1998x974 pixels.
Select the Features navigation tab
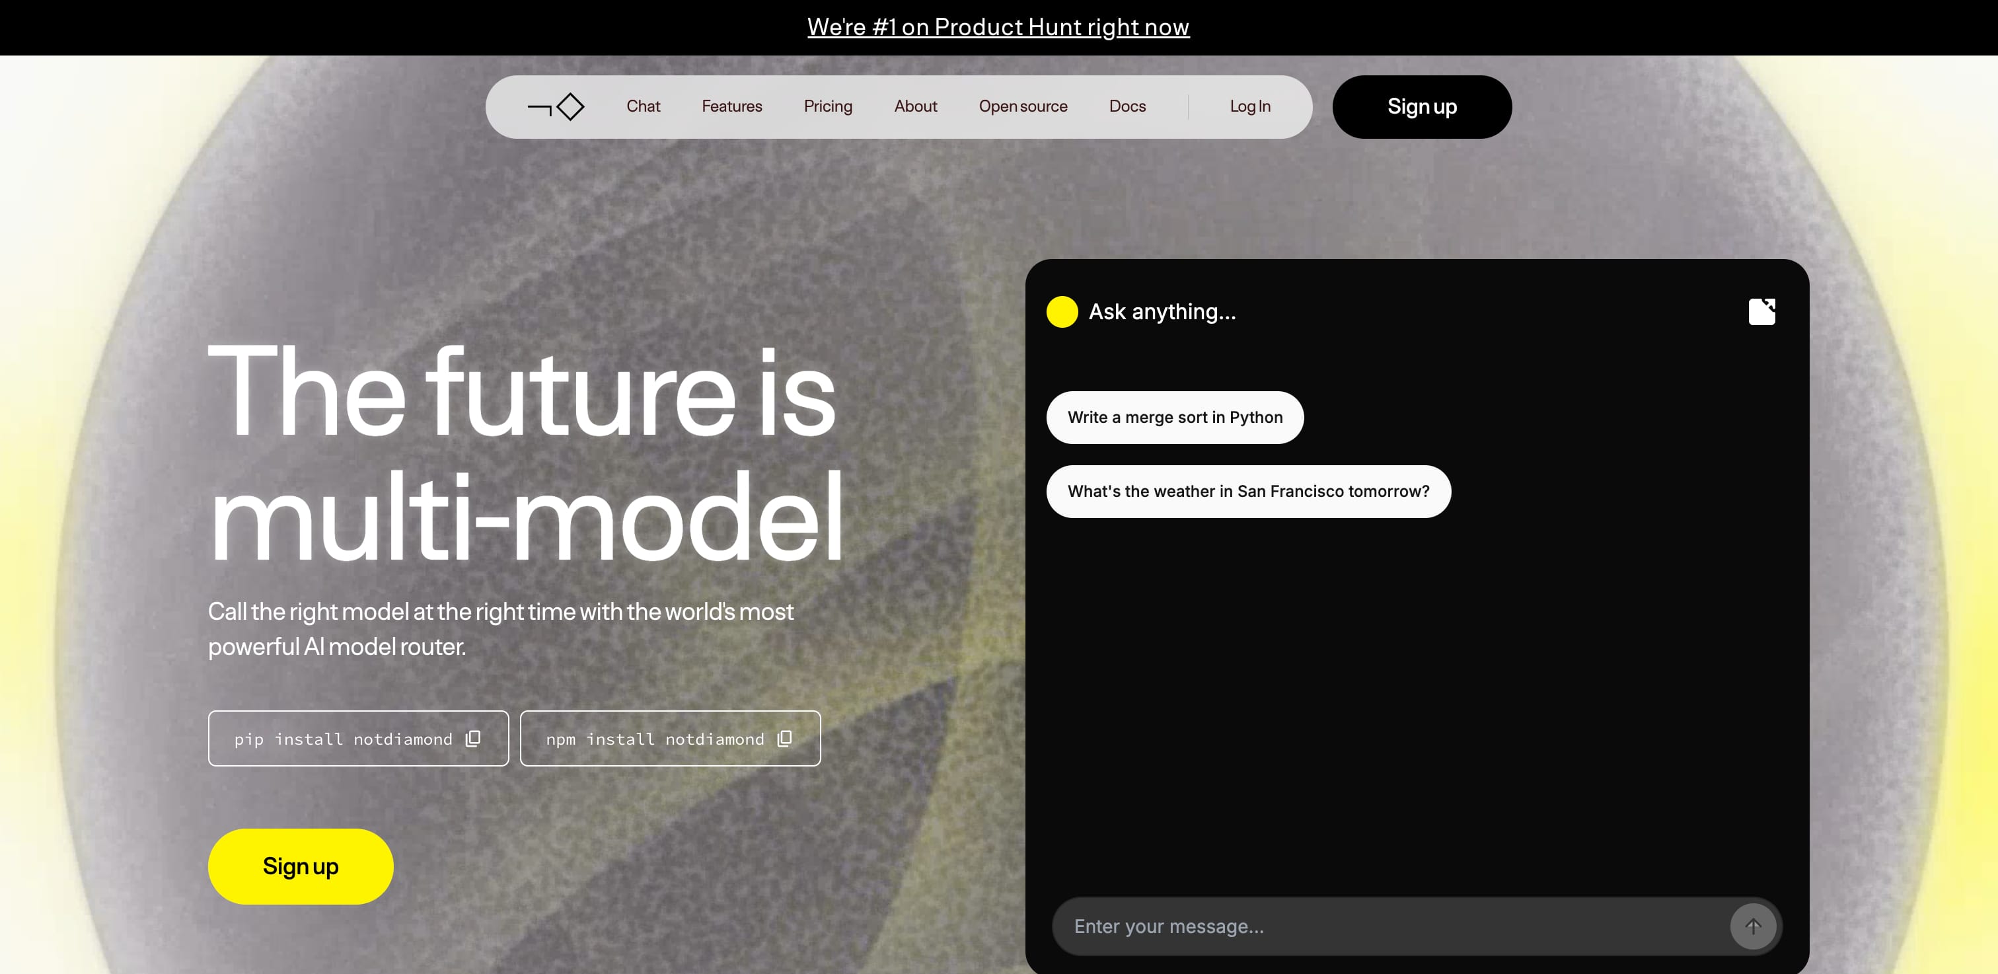[x=731, y=106]
